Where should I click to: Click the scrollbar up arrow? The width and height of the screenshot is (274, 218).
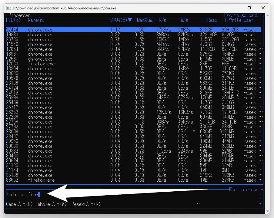pyautogui.click(x=268, y=15)
